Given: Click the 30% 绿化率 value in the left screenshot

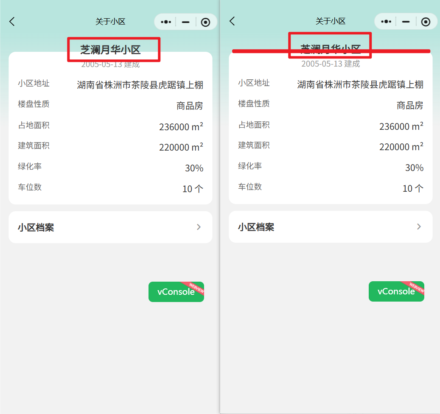Looking at the screenshot, I should point(194,168).
